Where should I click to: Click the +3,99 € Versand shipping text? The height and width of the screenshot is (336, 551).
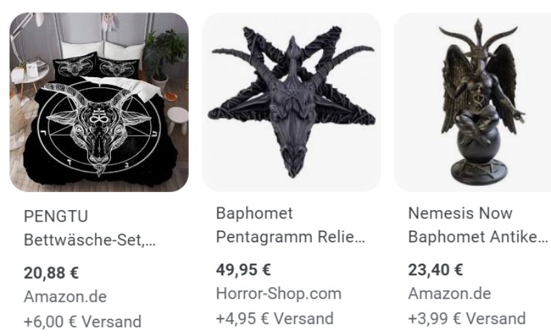pyautogui.click(x=467, y=318)
